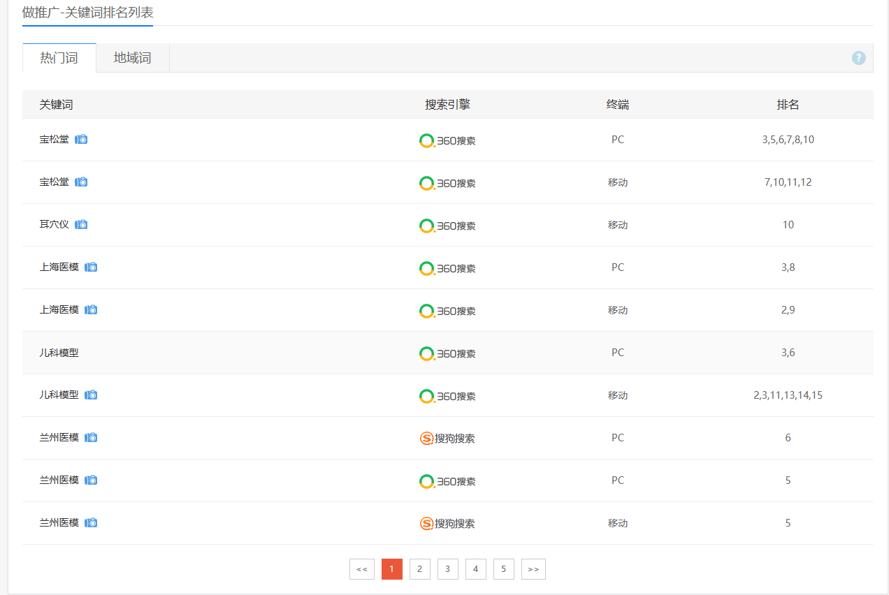
Task: Switch to the 热门词 tab
Action: tap(59, 58)
